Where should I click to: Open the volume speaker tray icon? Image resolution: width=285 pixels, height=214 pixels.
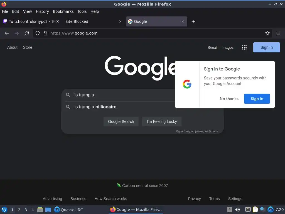237,210
